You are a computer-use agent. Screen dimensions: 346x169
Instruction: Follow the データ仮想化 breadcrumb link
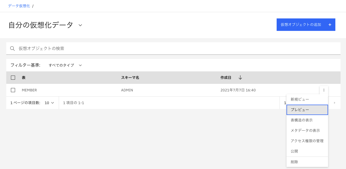coord(19,6)
